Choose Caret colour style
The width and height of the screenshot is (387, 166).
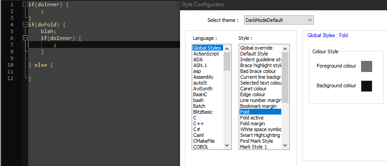pyautogui.click(x=260, y=89)
